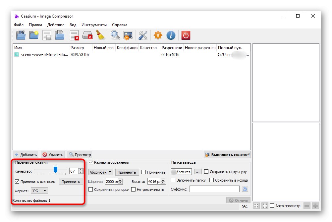Click the Добавить button
Image resolution: width=332 pixels, height=222 pixels.
click(26, 155)
